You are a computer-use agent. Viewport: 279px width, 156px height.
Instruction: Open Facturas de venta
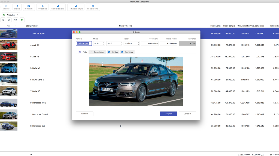click(x=58, y=7)
